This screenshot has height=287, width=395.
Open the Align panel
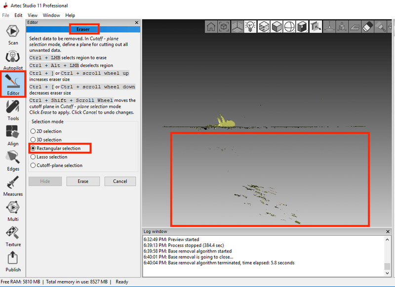tap(13, 134)
